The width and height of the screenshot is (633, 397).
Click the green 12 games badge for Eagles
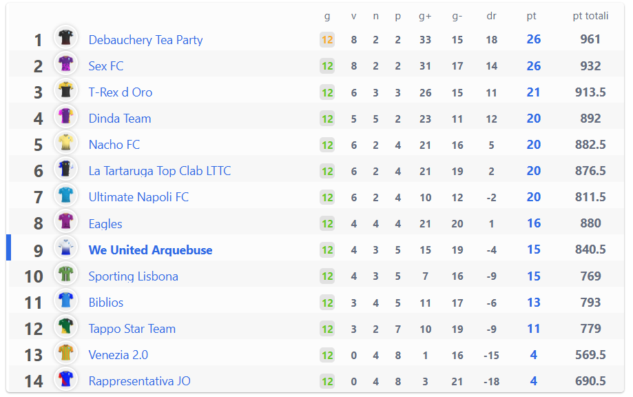(327, 223)
